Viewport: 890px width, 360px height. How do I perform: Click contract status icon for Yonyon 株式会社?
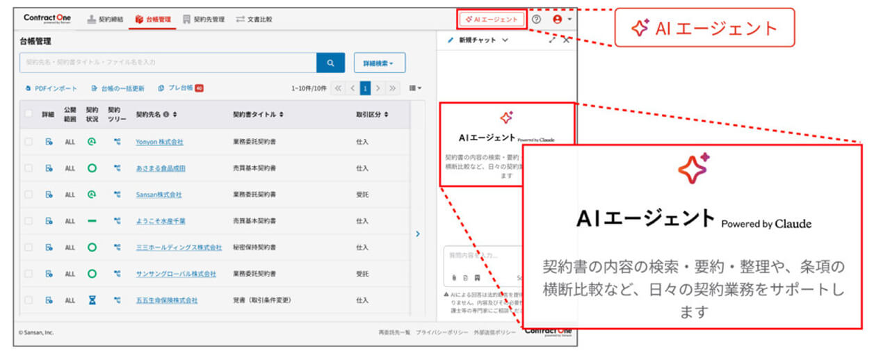coord(92,142)
